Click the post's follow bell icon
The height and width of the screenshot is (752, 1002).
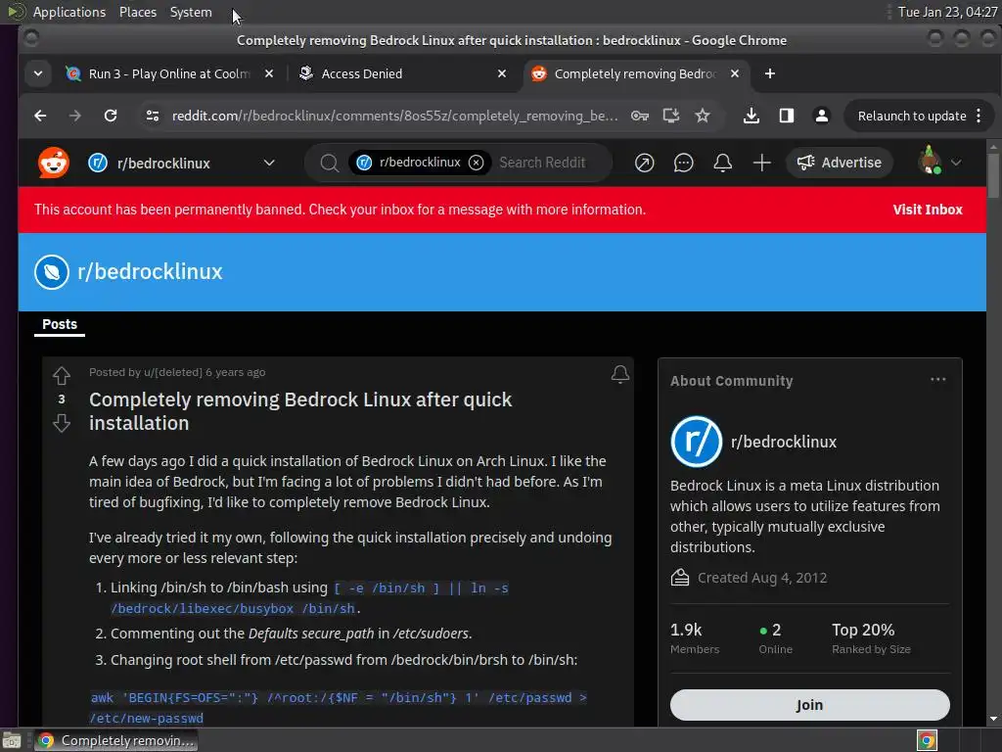(x=619, y=374)
